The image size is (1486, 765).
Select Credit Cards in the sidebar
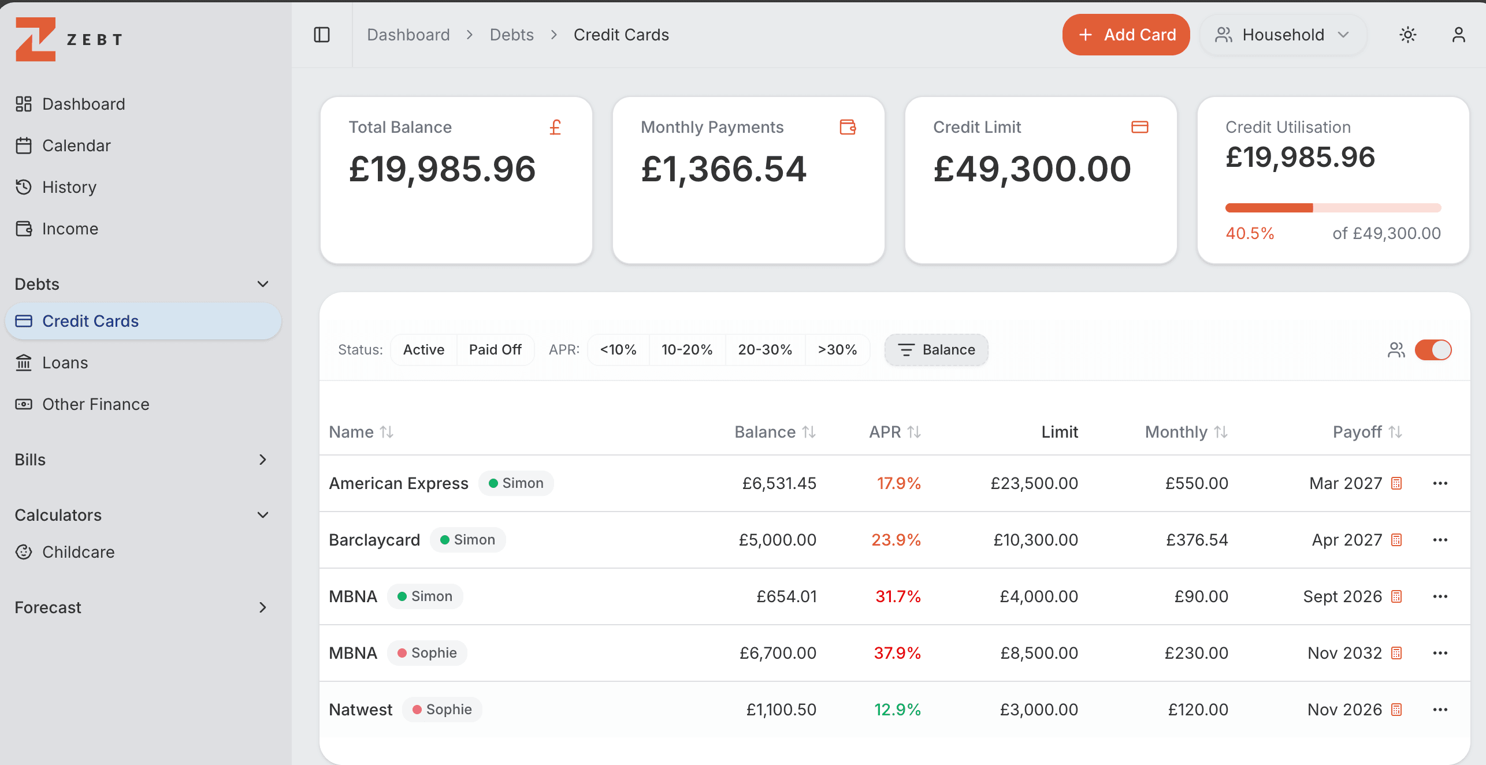pyautogui.click(x=90, y=321)
